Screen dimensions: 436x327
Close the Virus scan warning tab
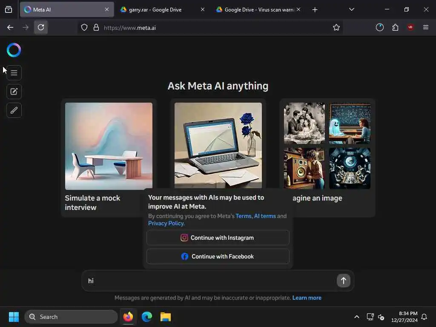[298, 9]
